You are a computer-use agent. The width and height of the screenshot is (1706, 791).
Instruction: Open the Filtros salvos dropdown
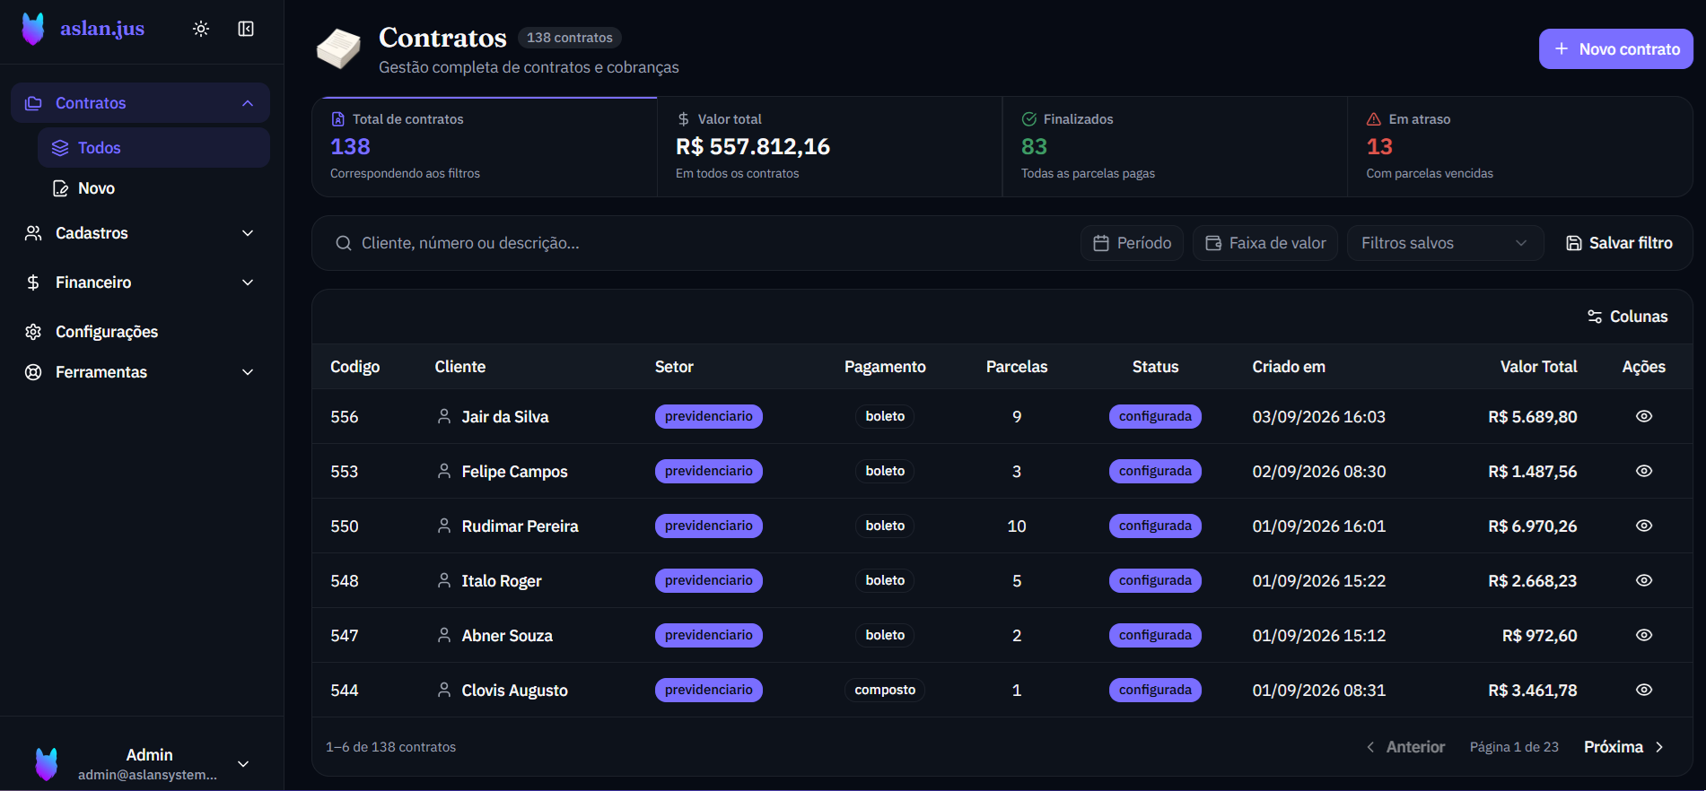1445,243
